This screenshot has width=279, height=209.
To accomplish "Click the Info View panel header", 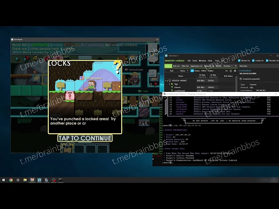I will pos(243,66).
